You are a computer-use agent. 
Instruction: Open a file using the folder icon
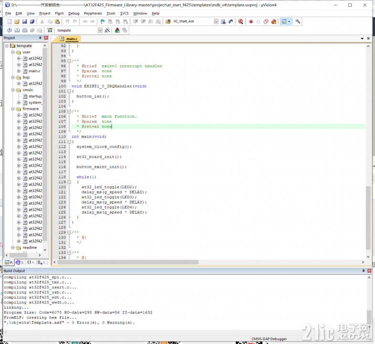[x=17, y=21]
